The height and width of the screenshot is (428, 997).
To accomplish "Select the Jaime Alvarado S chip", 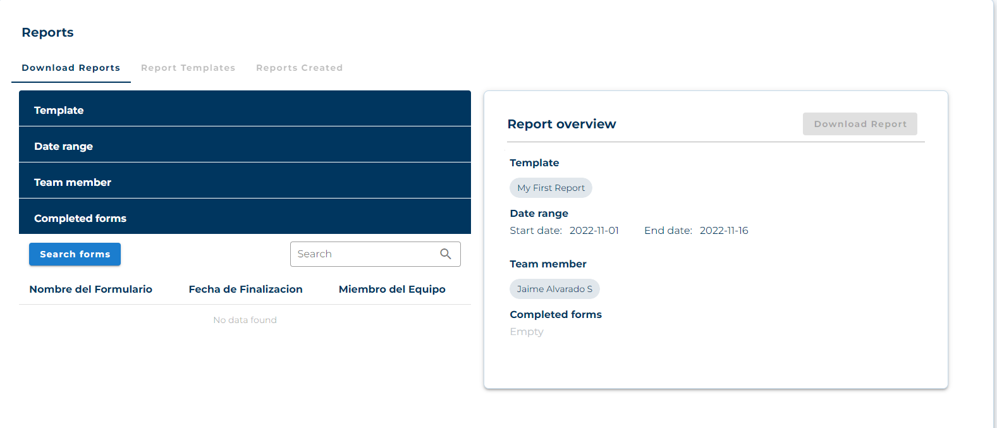I will click(554, 289).
